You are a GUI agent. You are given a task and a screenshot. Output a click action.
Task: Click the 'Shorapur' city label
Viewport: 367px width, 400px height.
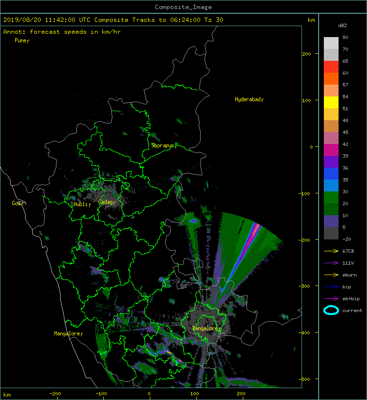(163, 145)
